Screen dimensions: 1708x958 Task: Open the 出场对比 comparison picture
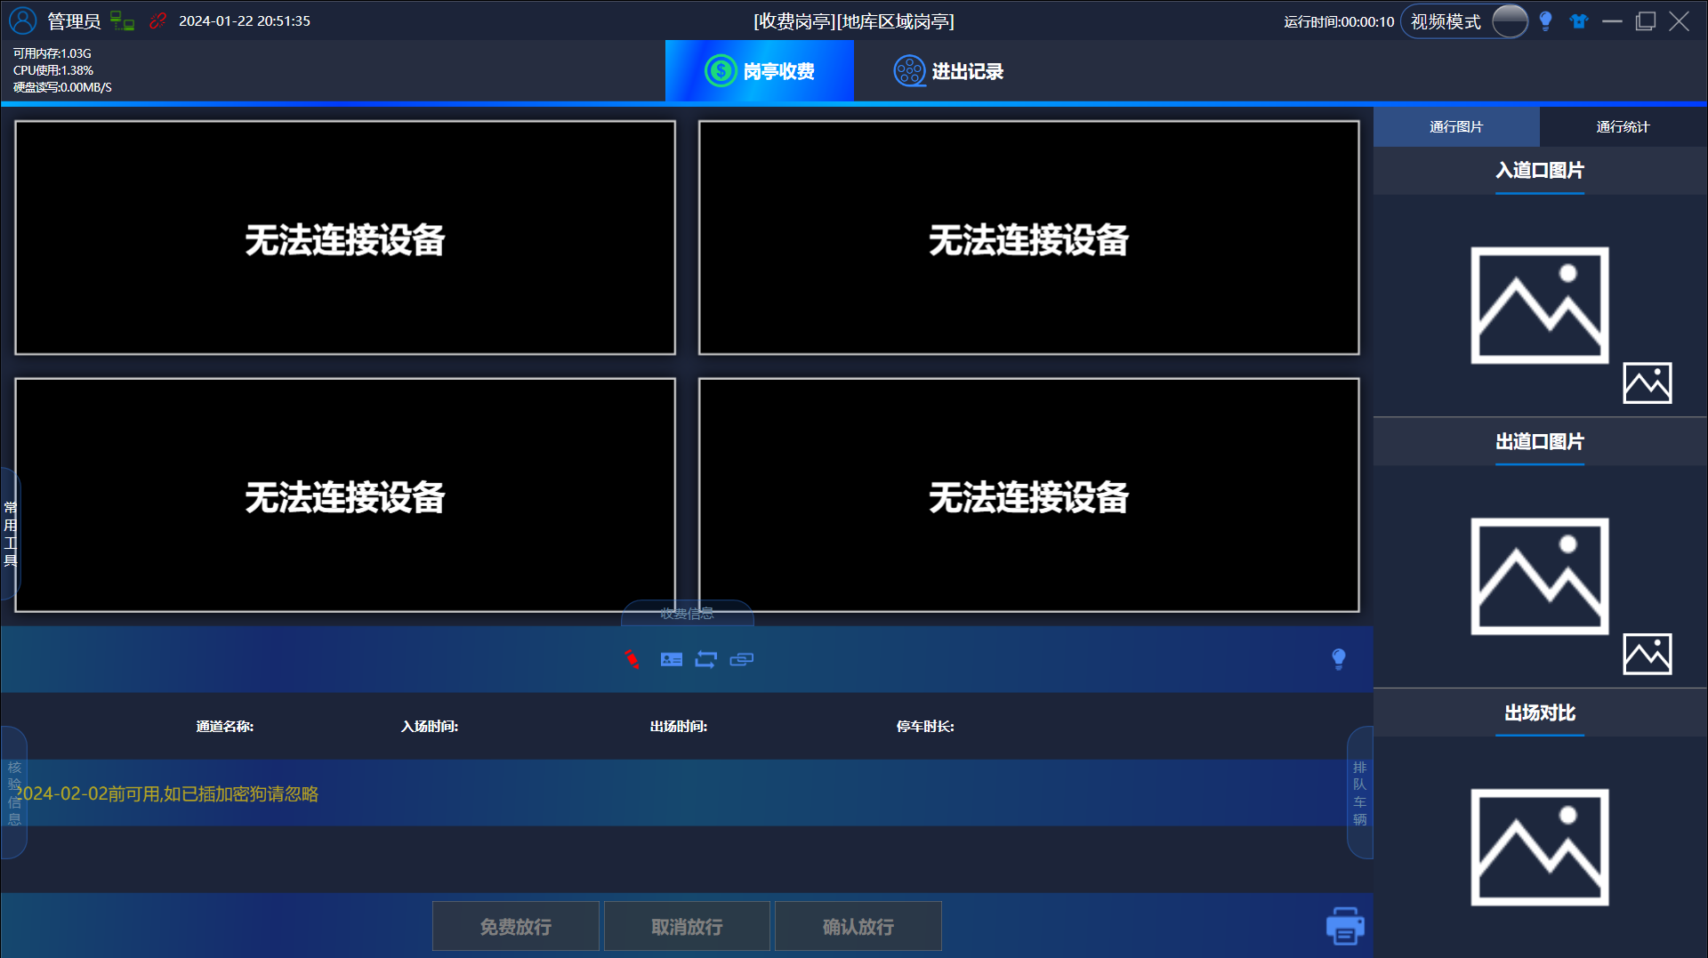click(1540, 848)
